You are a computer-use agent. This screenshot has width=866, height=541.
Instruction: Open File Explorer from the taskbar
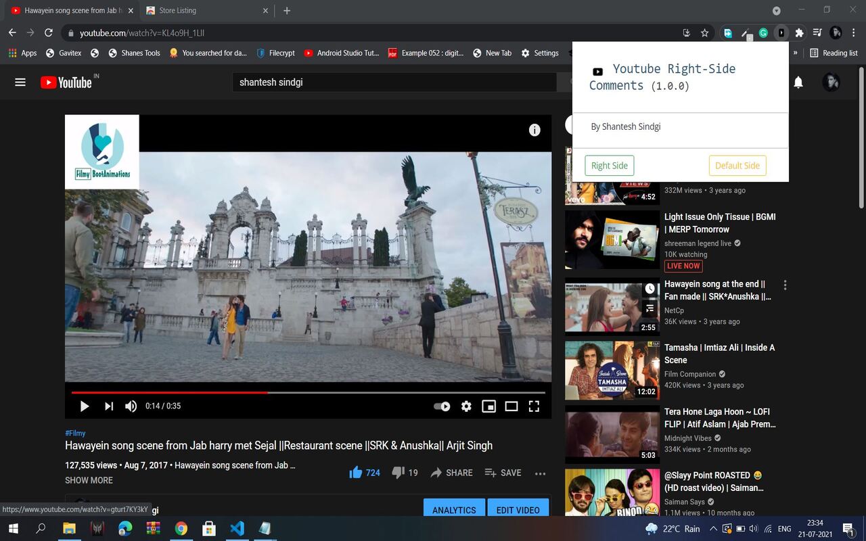[69, 528]
